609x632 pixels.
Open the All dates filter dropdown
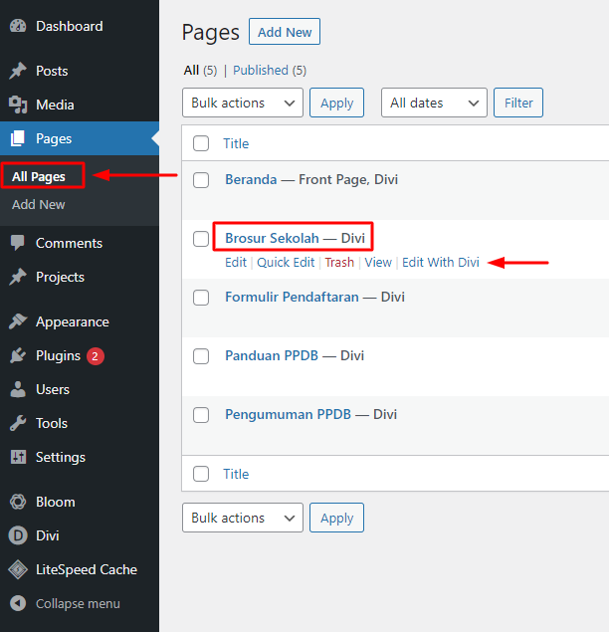434,103
